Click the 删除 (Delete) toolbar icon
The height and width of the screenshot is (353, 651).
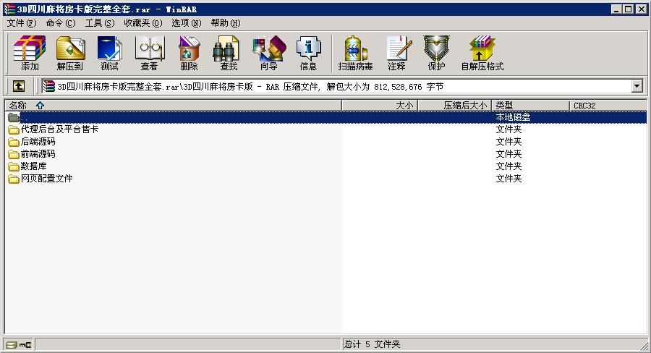tap(189, 53)
